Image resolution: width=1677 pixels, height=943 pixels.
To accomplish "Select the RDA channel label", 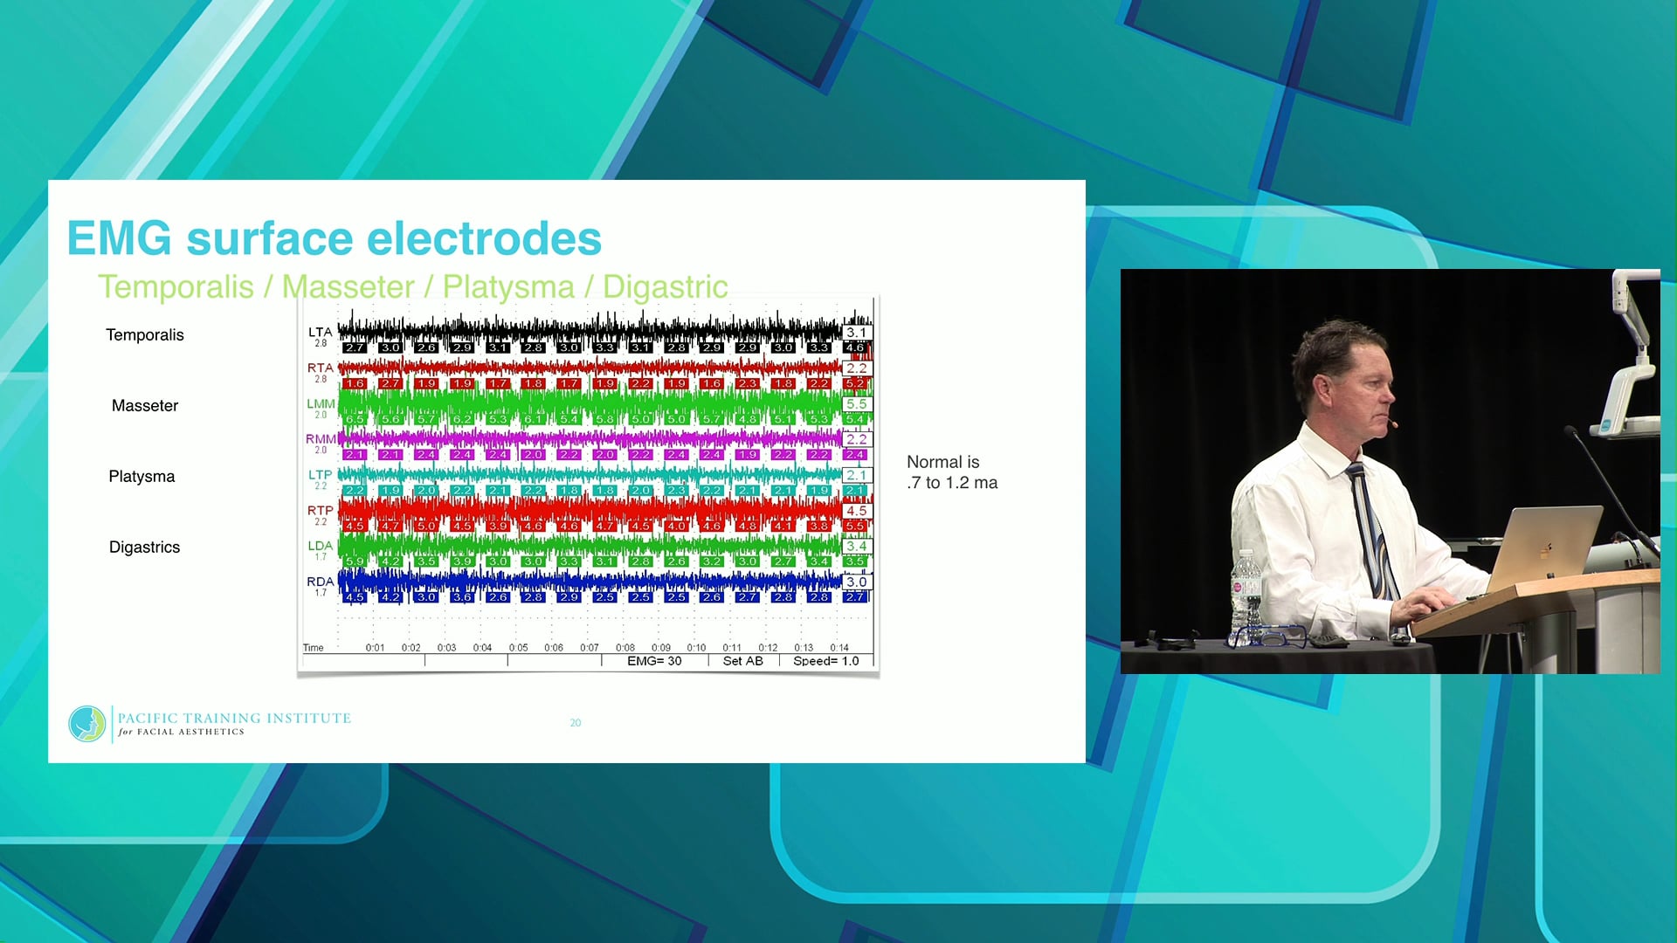I will pyautogui.click(x=320, y=582).
